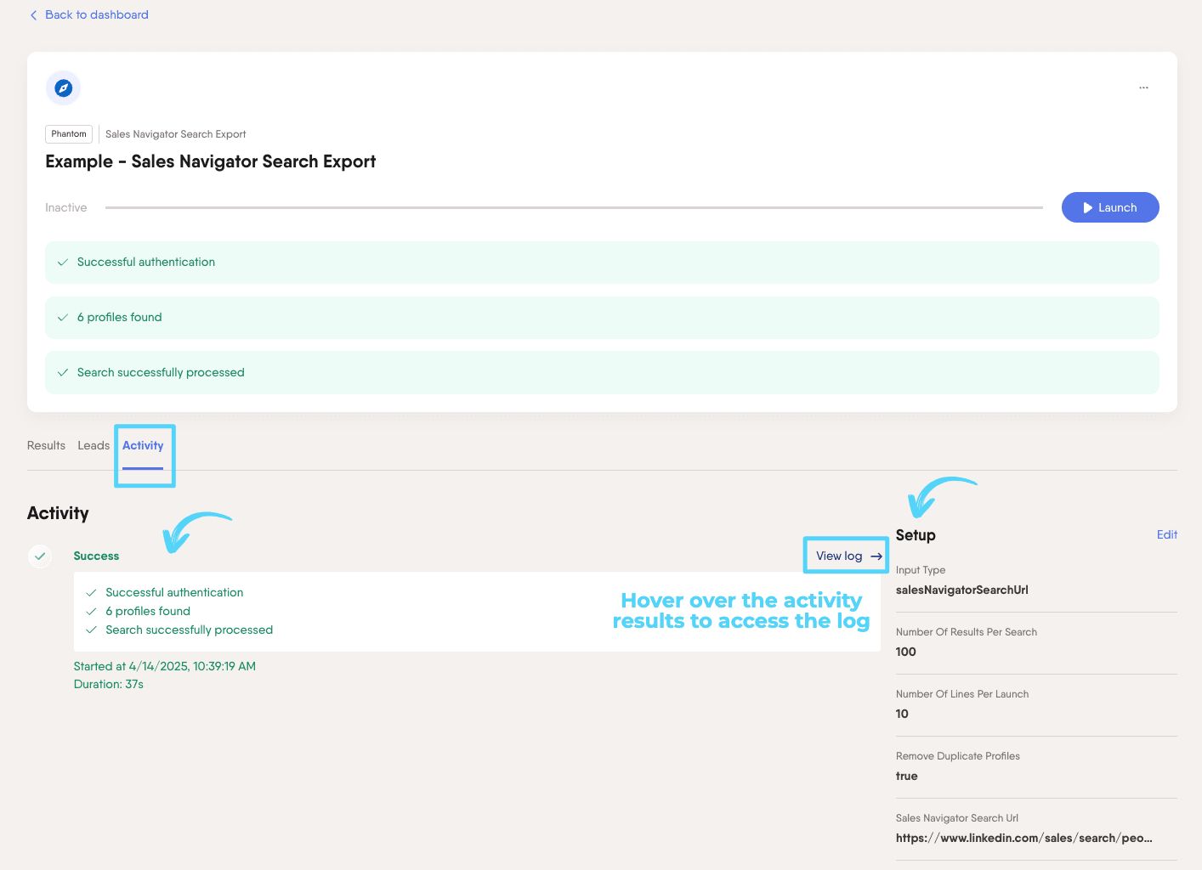Click the Inactive status label
This screenshot has height=870, width=1202.
click(x=66, y=207)
